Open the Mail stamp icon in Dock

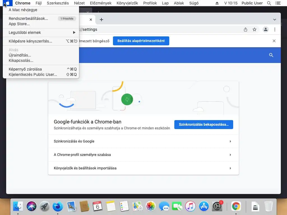(71, 206)
